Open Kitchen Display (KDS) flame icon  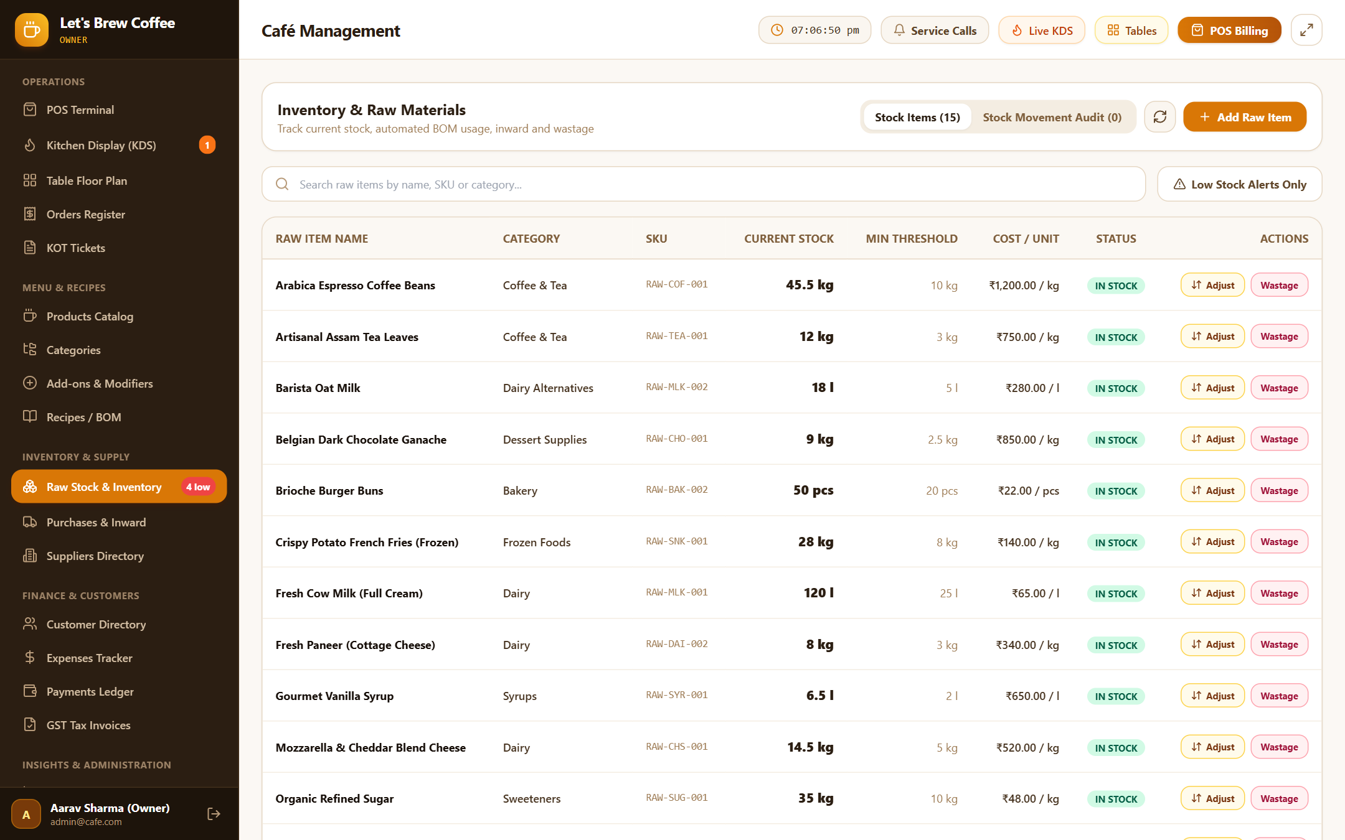30,145
